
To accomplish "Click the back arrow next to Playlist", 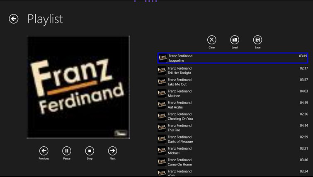I will (14, 19).
